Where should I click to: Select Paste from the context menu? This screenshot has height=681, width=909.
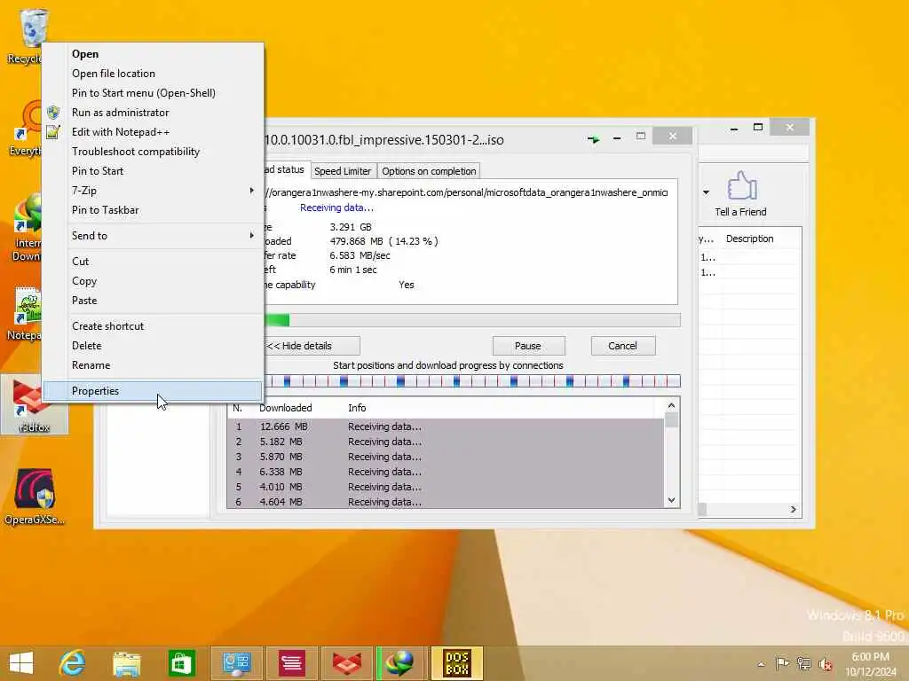[153, 301]
